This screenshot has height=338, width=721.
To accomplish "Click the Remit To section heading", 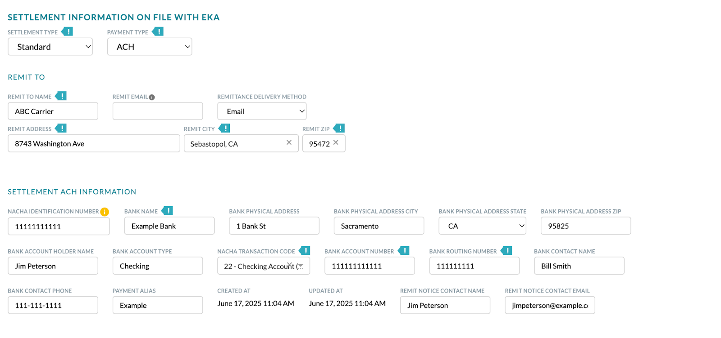I will coord(26,77).
